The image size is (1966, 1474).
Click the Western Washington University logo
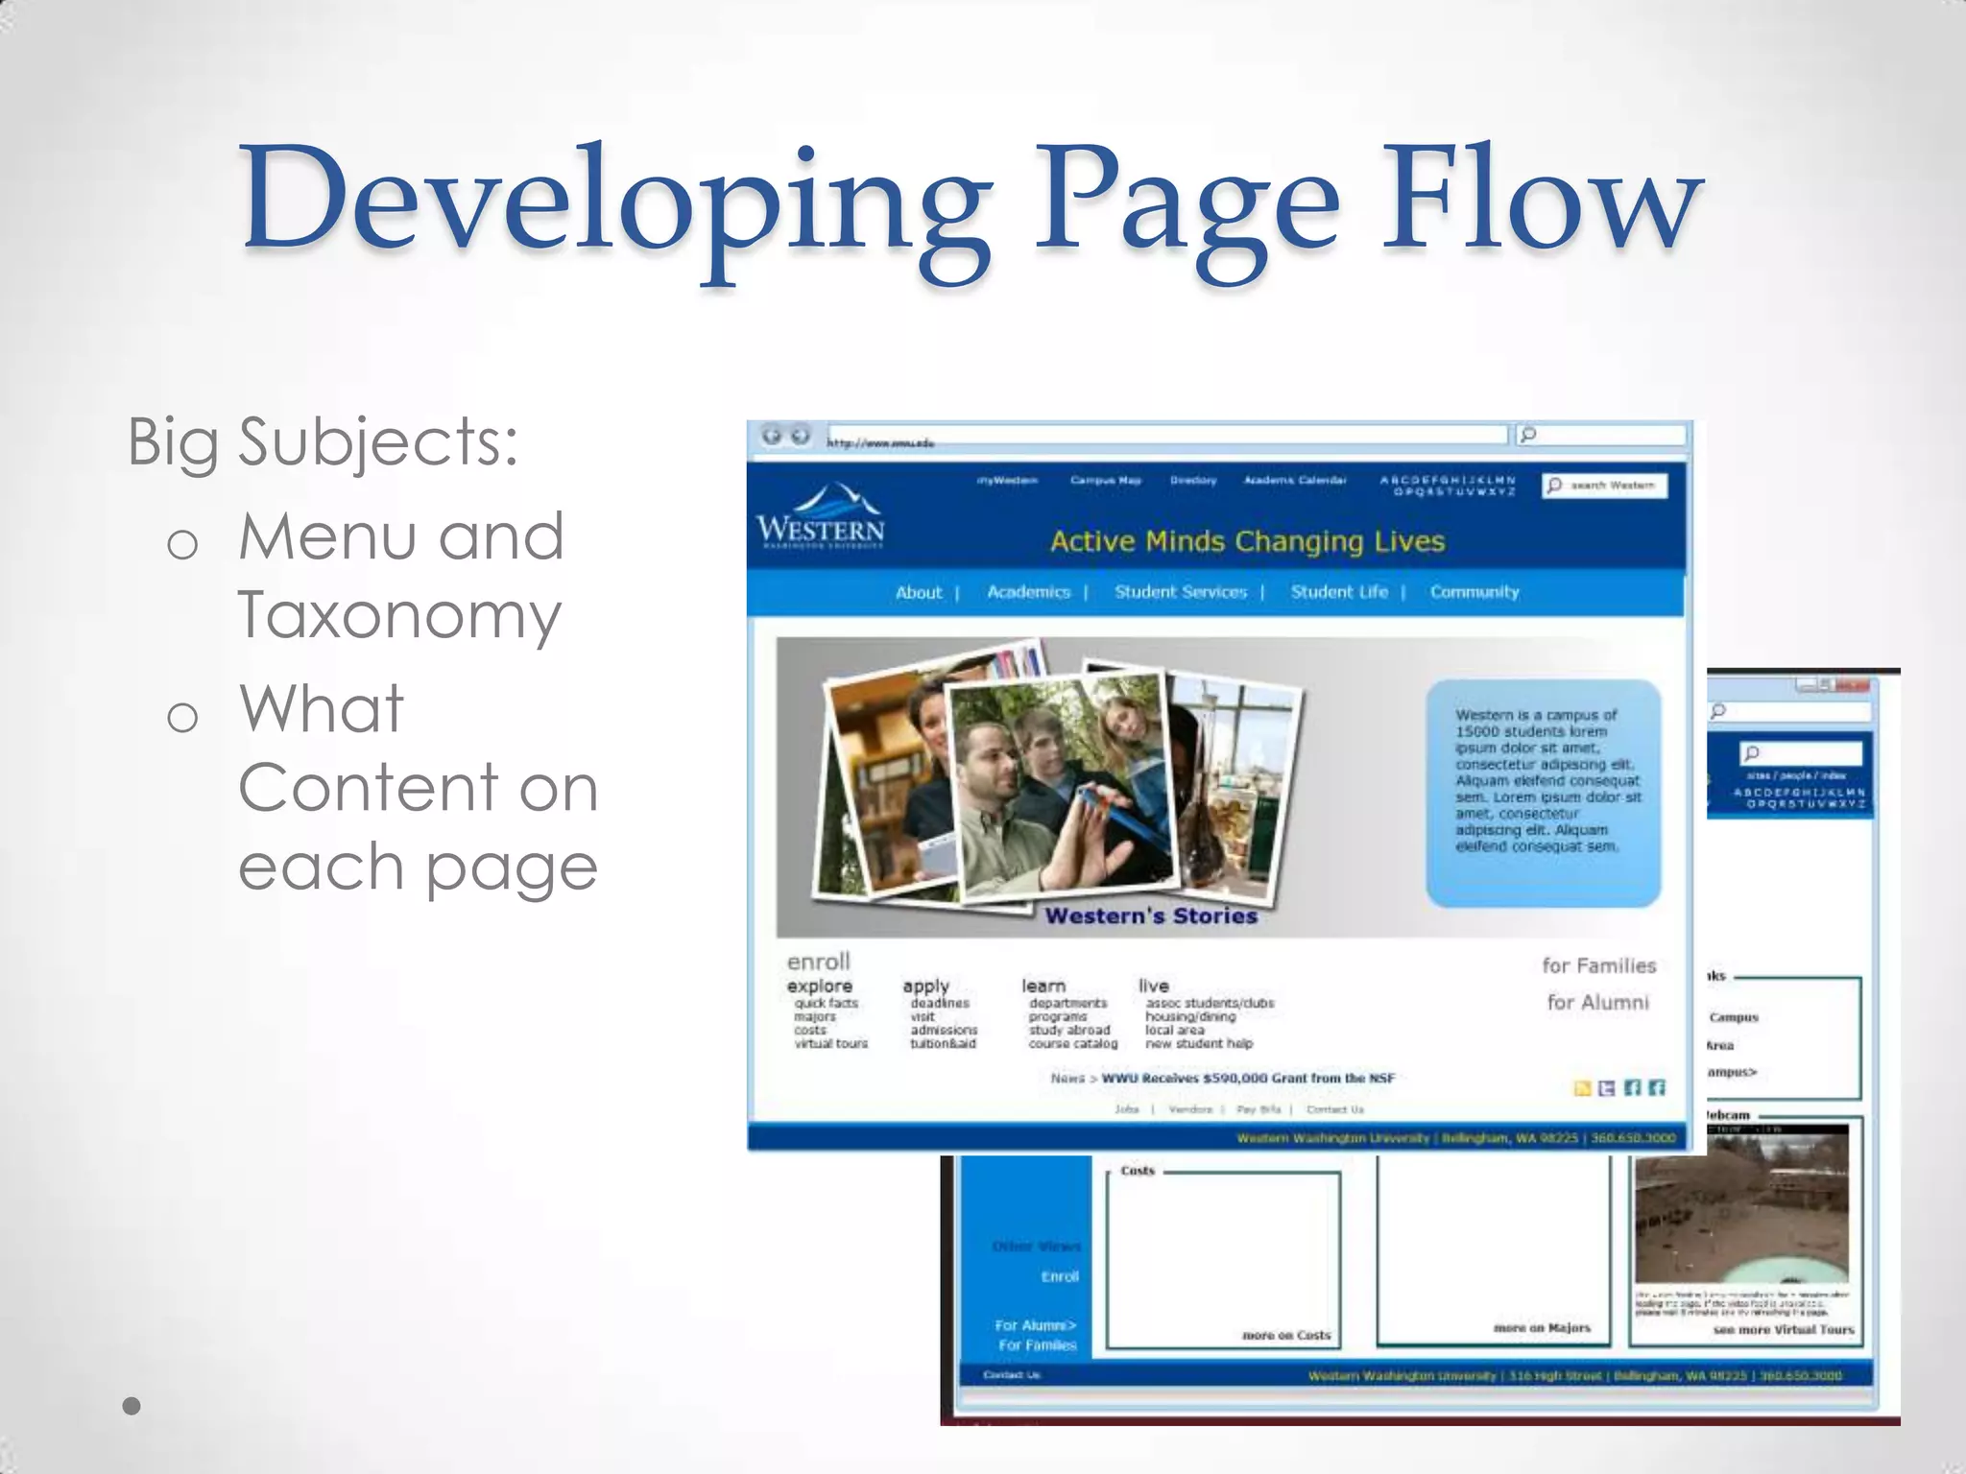pos(820,516)
